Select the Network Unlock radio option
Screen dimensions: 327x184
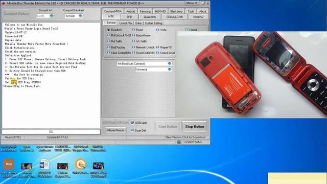[x=133, y=48]
